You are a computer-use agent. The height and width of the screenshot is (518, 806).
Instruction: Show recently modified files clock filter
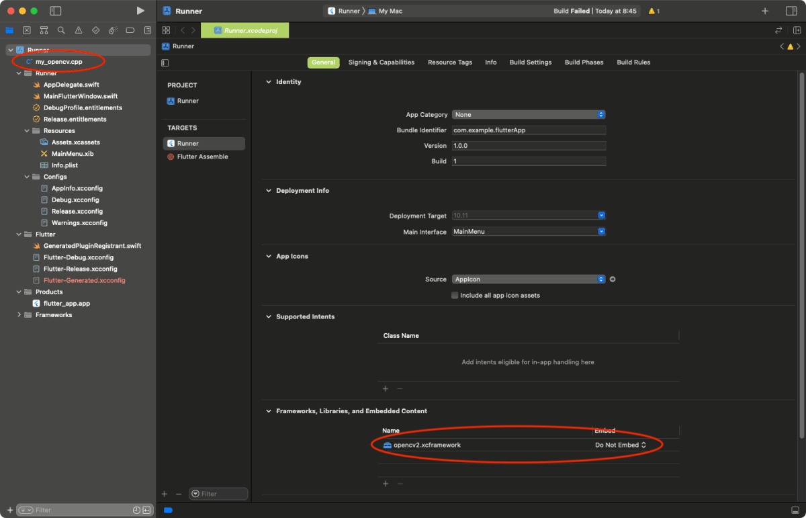pyautogui.click(x=136, y=510)
